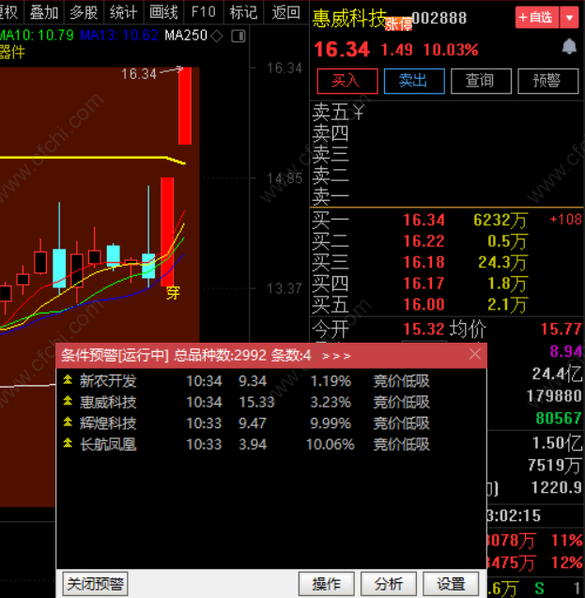Viewport: 585px width, 598px height.
Task: Close the condition alert popup window
Action: coord(475,354)
